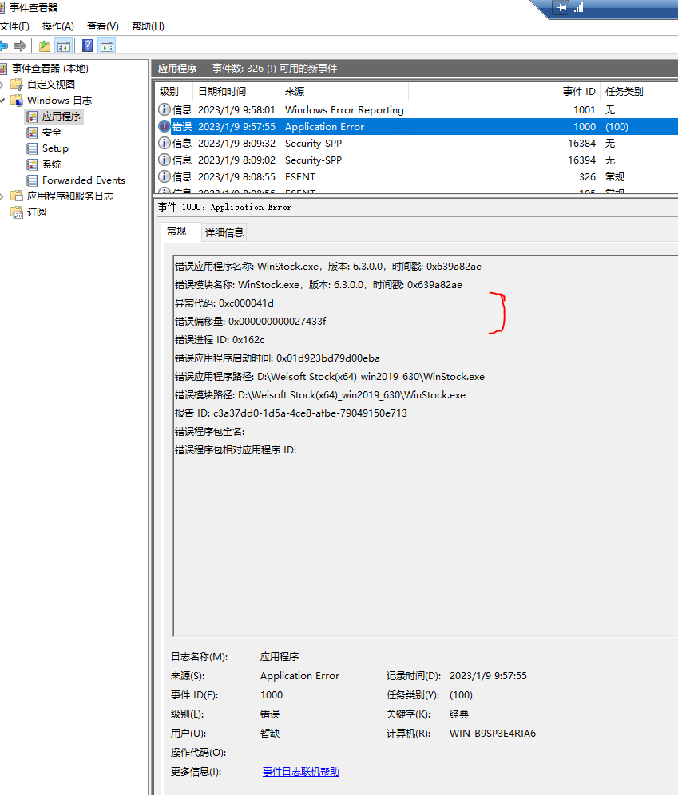The height and width of the screenshot is (795, 678).
Task: Select 事件查看器 (本地) tree label
Action: click(50, 69)
